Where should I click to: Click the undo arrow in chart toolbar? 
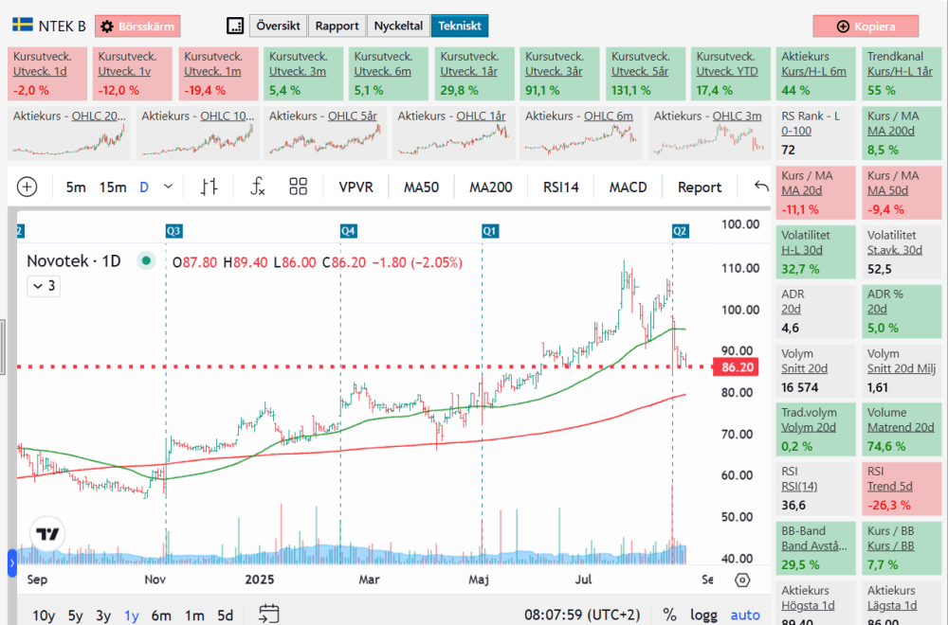coord(761,187)
